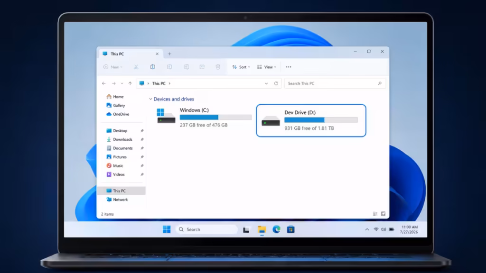
Task: Click the Copy icon in toolbar
Action: click(153, 67)
